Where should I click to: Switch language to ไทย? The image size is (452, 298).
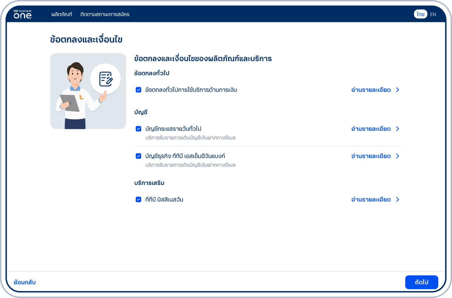tap(420, 14)
